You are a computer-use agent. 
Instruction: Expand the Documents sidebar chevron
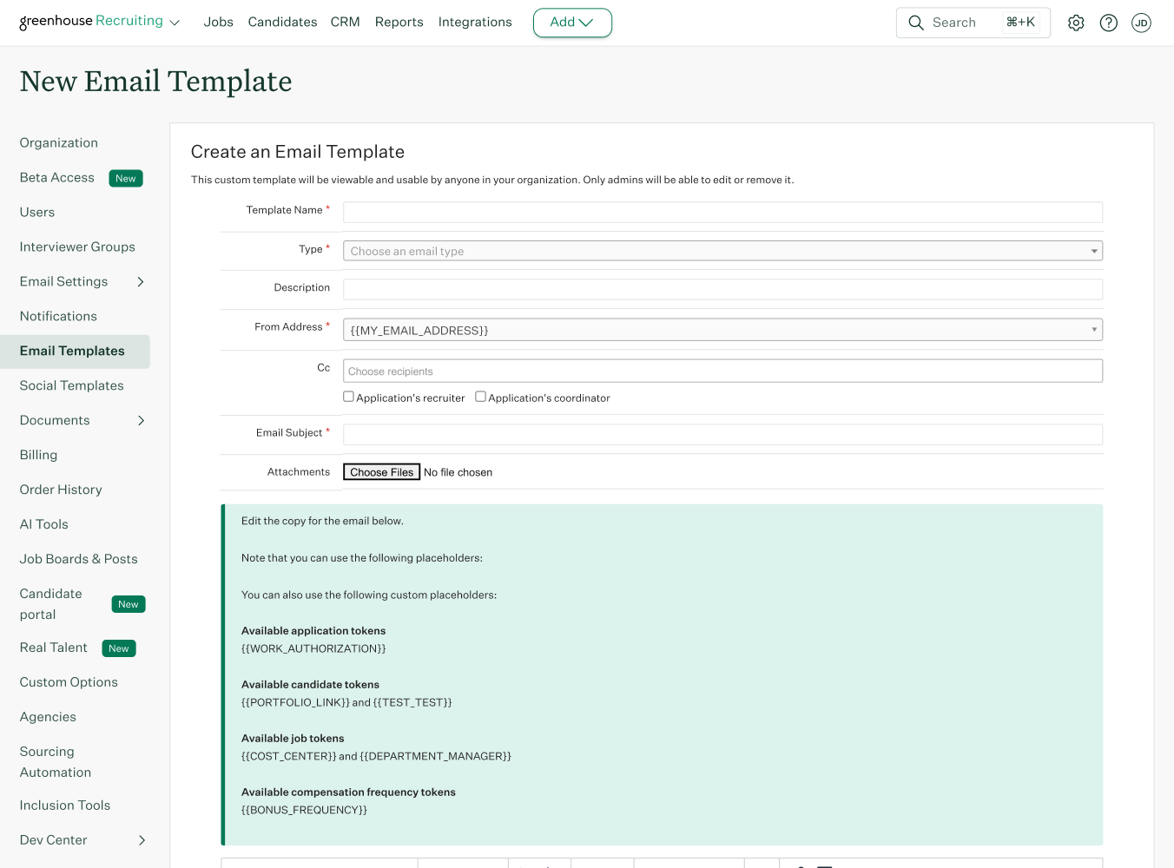coord(141,421)
